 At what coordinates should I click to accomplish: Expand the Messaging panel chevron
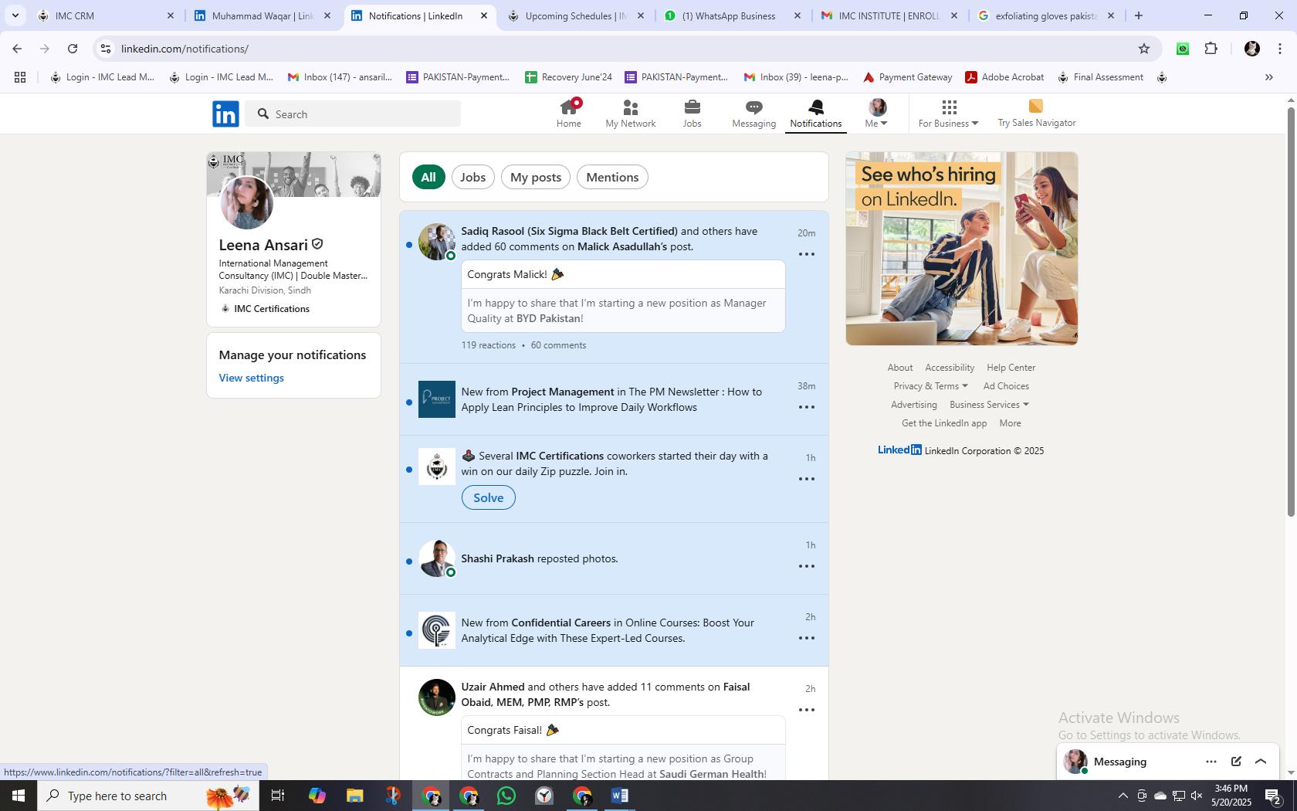[1261, 762]
